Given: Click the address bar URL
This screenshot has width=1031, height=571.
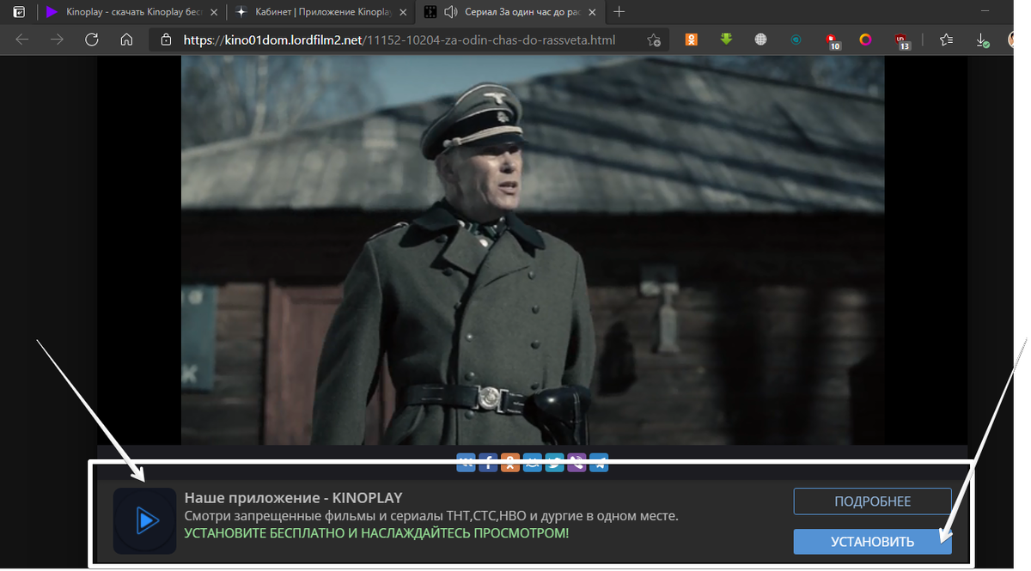Looking at the screenshot, I should pos(400,39).
